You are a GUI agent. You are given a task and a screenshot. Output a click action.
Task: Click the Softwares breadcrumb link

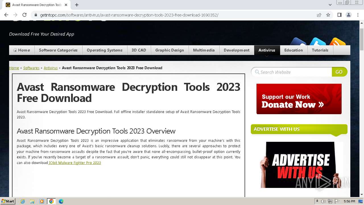point(31,68)
